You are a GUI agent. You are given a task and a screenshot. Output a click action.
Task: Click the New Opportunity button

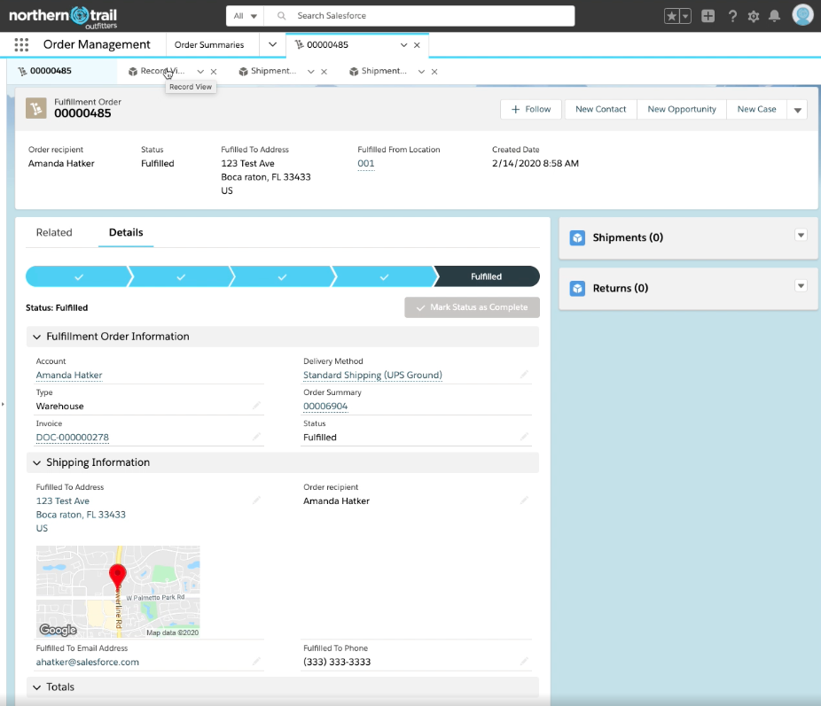[682, 109]
